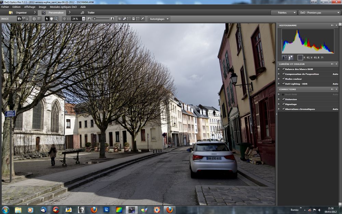Close the Lumière et Couleur palette
This screenshot has height=214, width=342.
coord(336,64)
